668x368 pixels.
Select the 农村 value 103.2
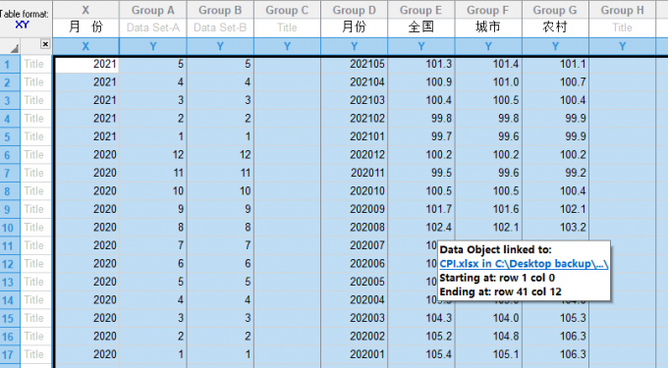coord(555,228)
